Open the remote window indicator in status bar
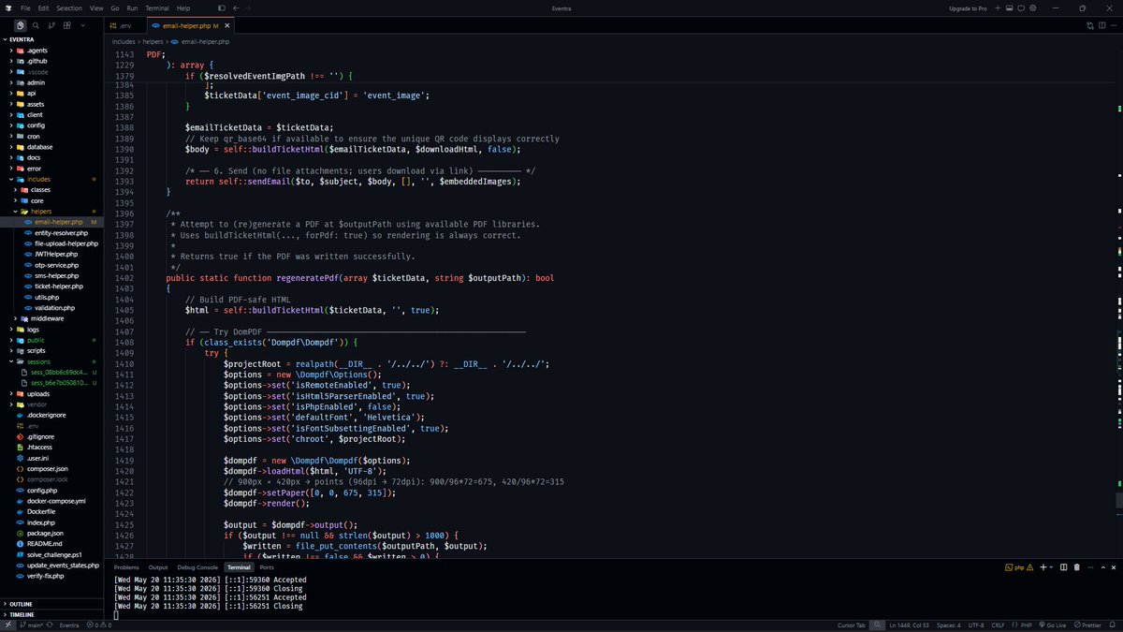Image resolution: width=1123 pixels, height=632 pixels. 8,625
